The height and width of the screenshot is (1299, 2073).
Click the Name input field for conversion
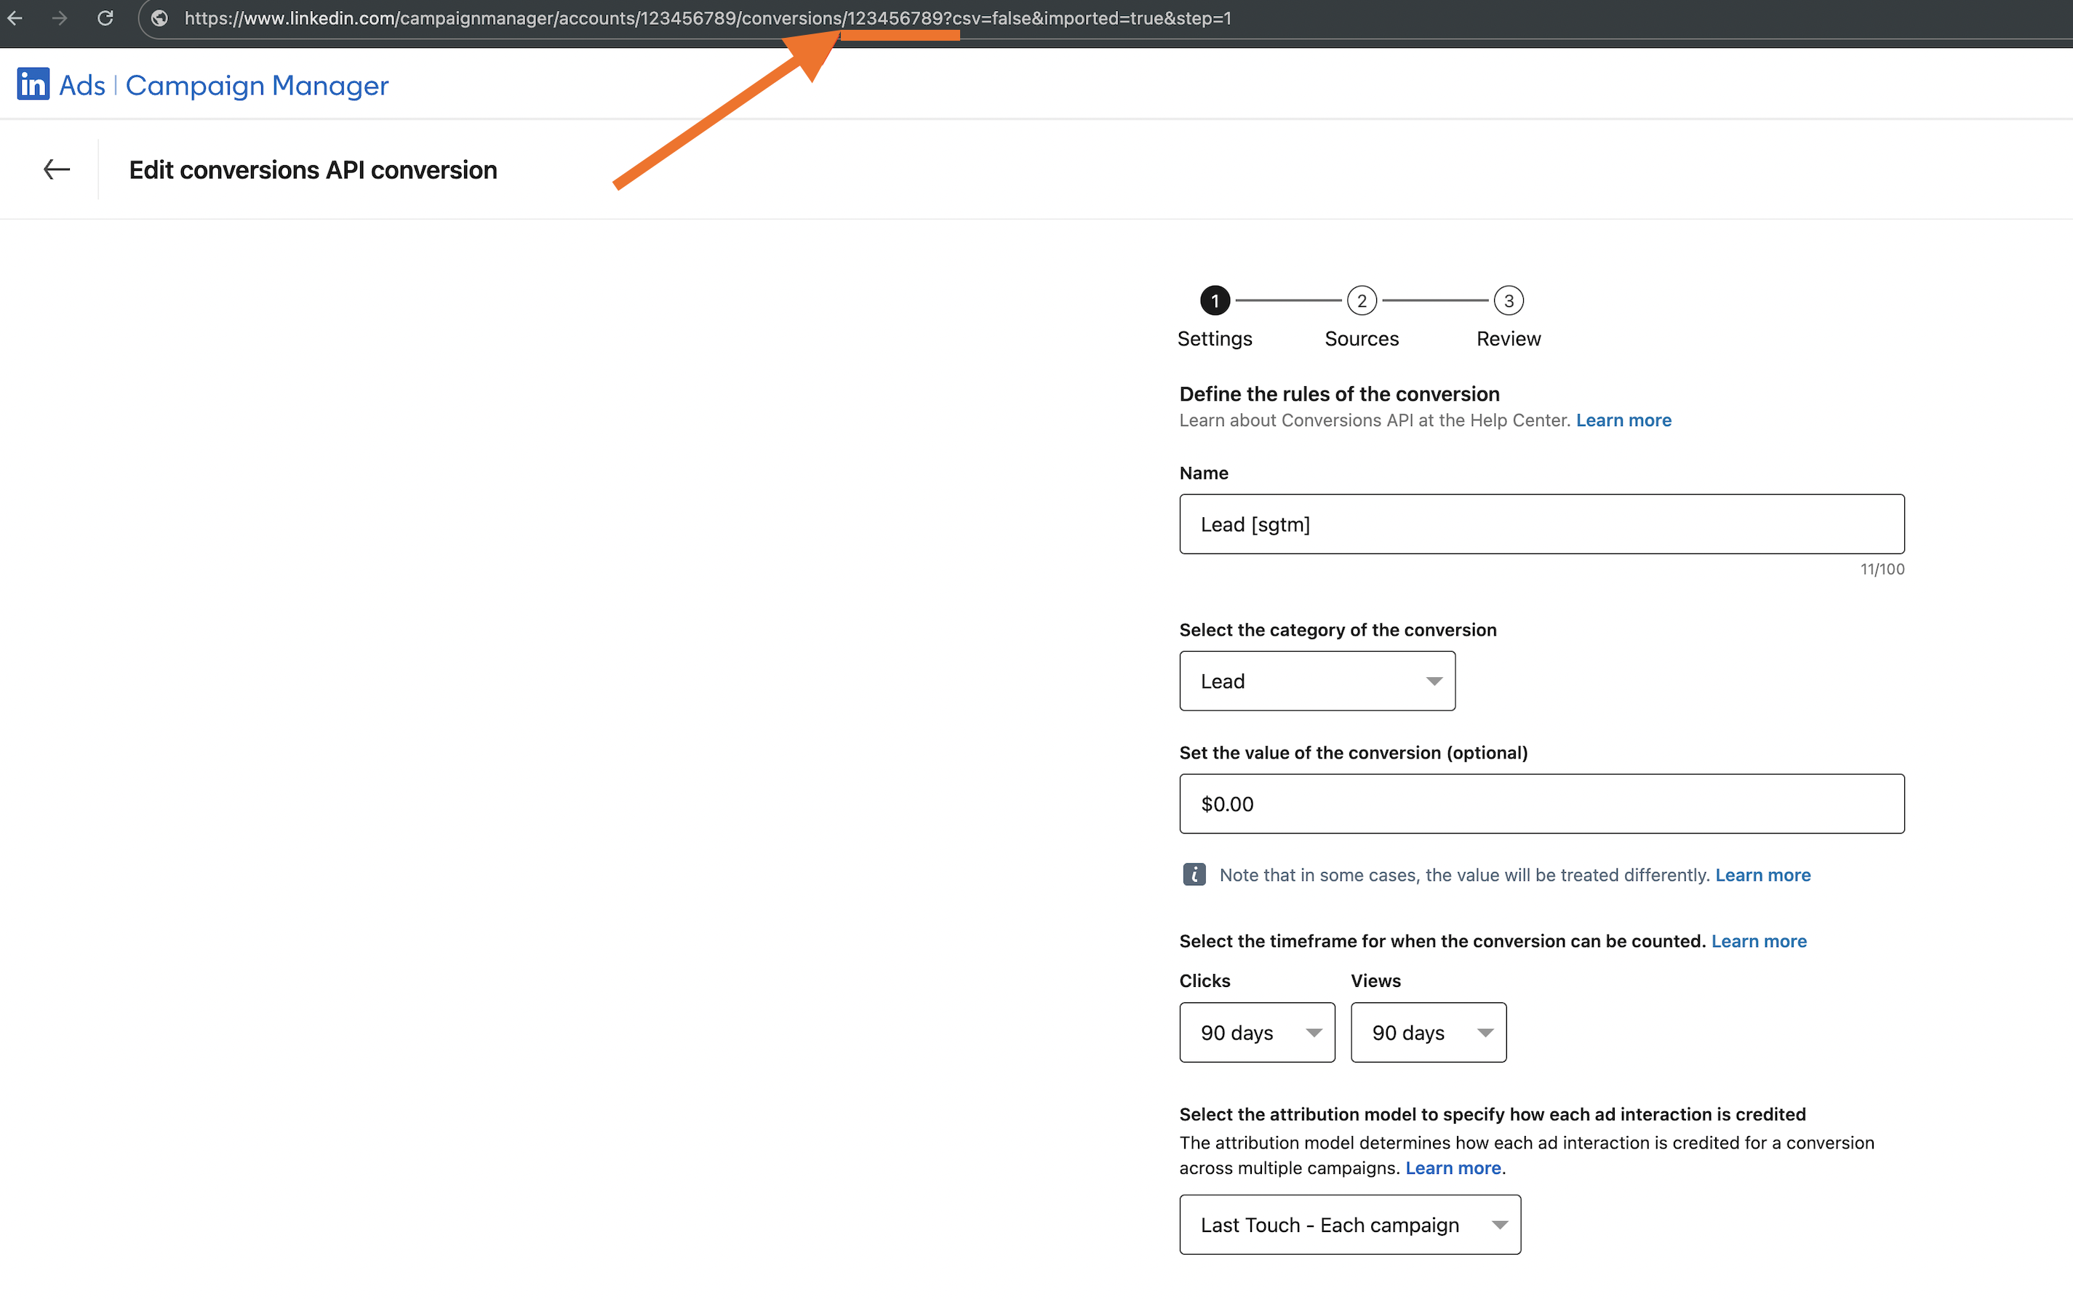1541,524
